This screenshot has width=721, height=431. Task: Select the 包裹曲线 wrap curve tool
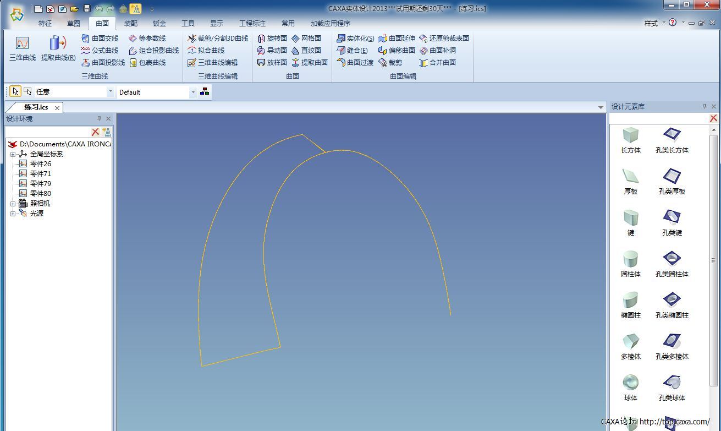(147, 63)
